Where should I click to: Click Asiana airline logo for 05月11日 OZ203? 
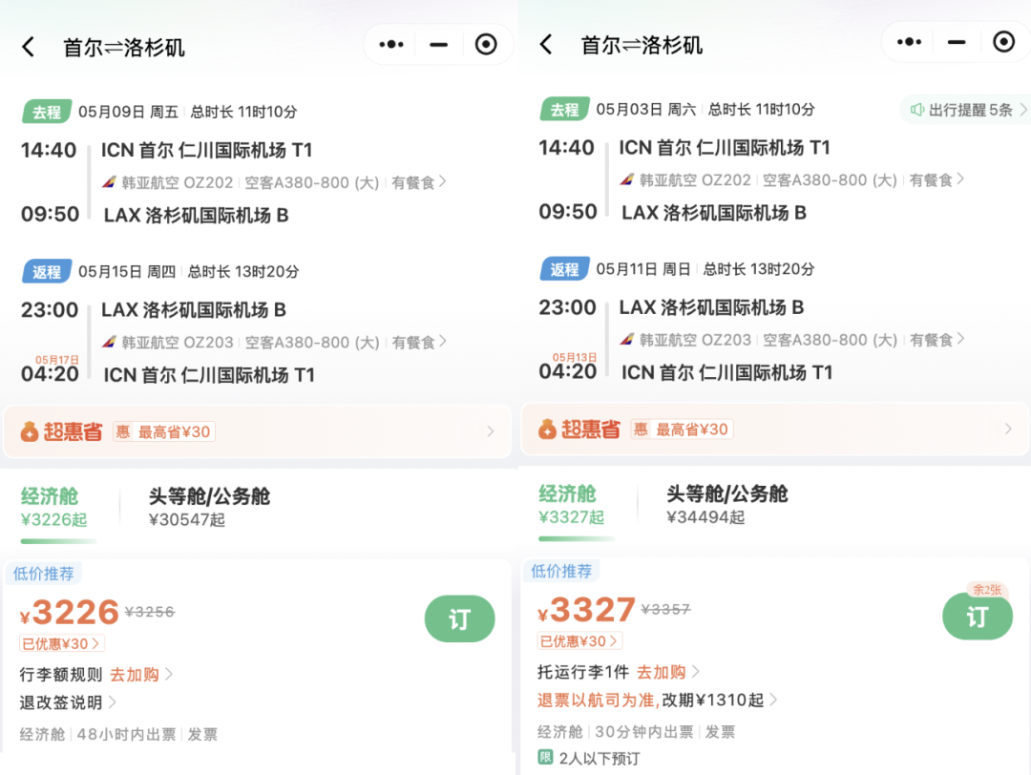pyautogui.click(x=627, y=339)
